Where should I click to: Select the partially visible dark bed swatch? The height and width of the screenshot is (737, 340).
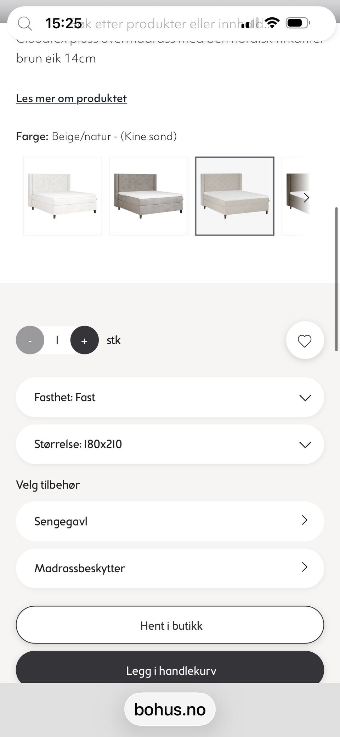[x=296, y=196]
